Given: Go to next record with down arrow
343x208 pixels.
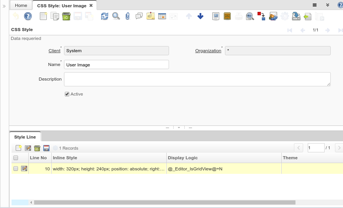Looking at the screenshot, I should pos(200,16).
